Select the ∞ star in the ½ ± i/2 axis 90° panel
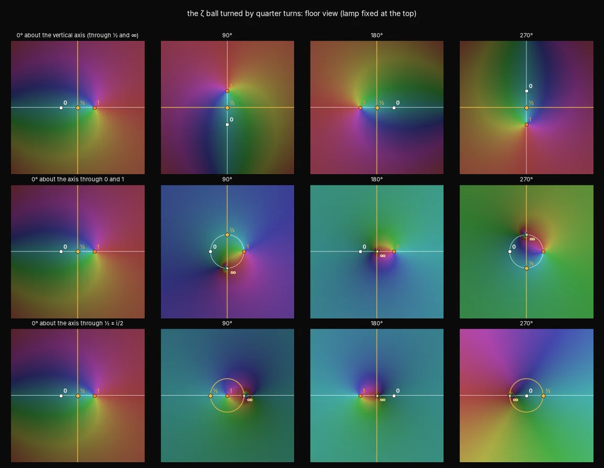This screenshot has height=468, width=604. pos(244,396)
